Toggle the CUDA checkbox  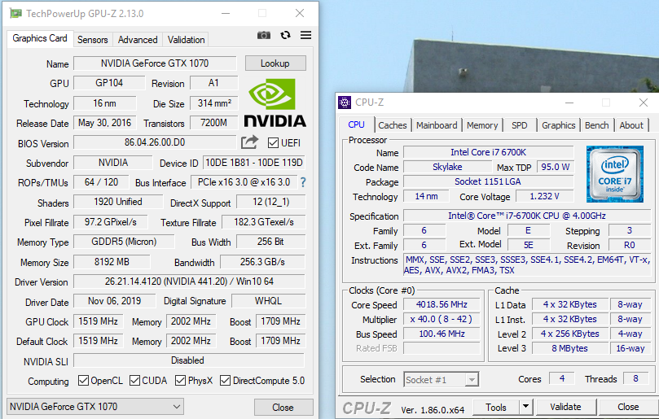pyautogui.click(x=134, y=381)
